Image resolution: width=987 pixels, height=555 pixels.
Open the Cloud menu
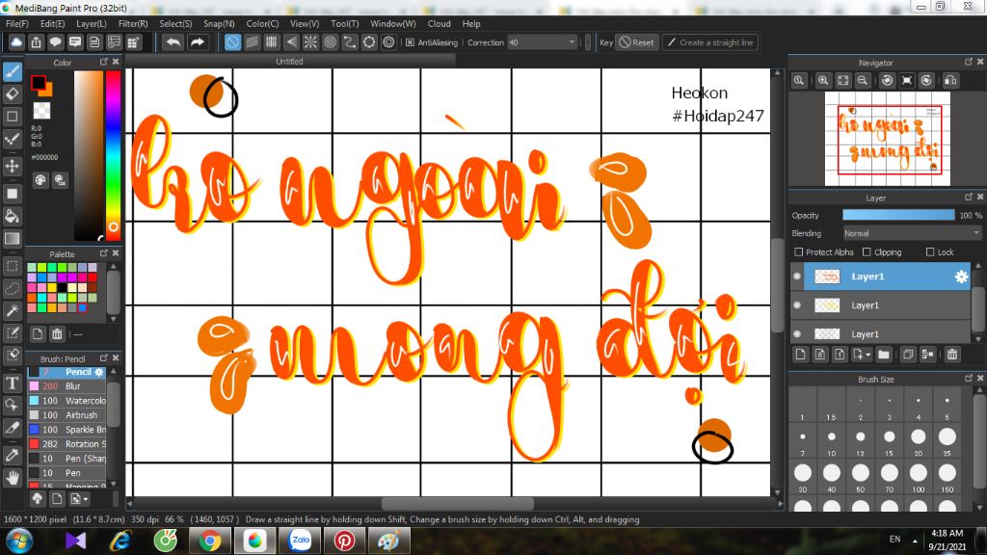[x=439, y=23]
